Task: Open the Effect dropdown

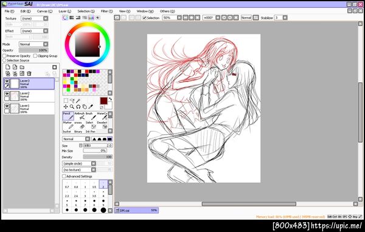Action: point(35,31)
